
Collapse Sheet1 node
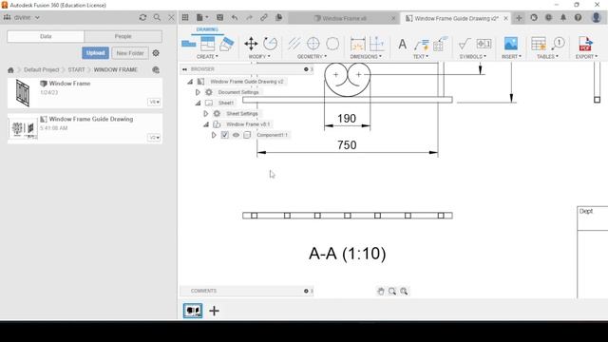[x=198, y=103]
